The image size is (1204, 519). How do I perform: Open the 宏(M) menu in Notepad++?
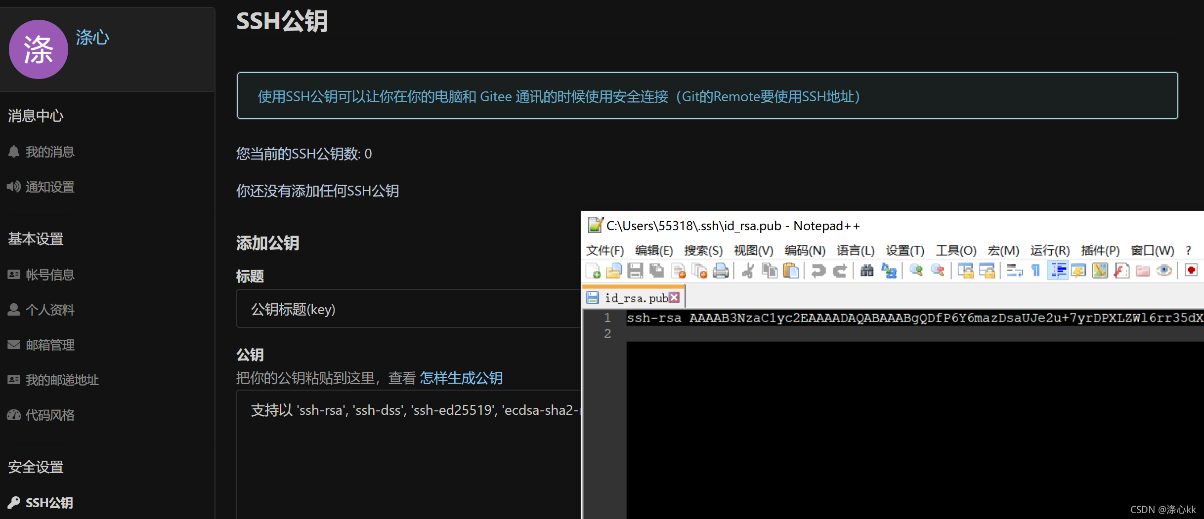point(1003,250)
